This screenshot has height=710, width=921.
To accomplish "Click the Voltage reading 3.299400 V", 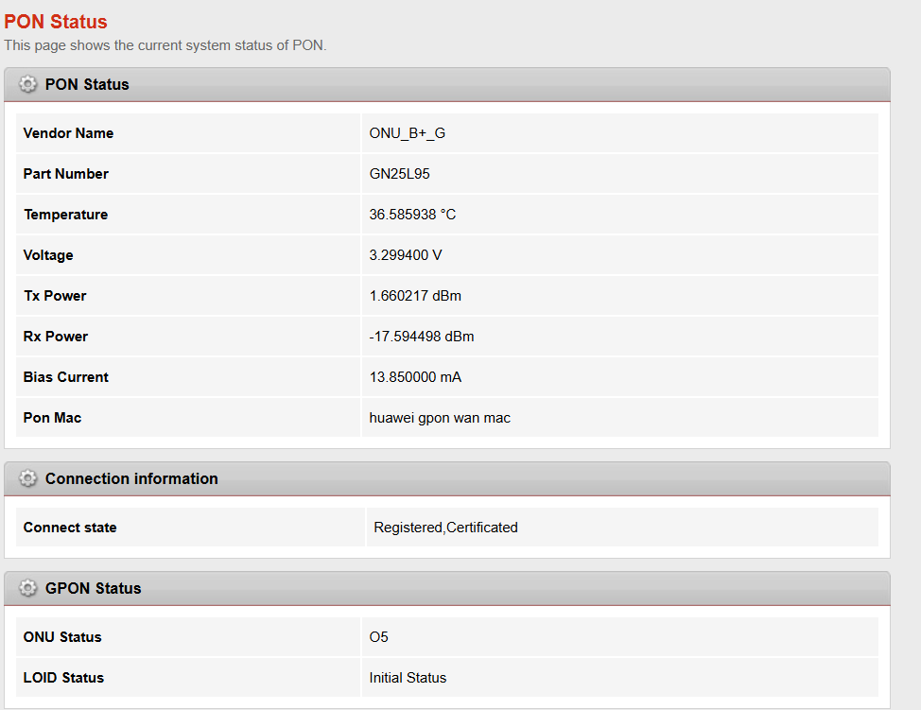I will click(x=406, y=255).
